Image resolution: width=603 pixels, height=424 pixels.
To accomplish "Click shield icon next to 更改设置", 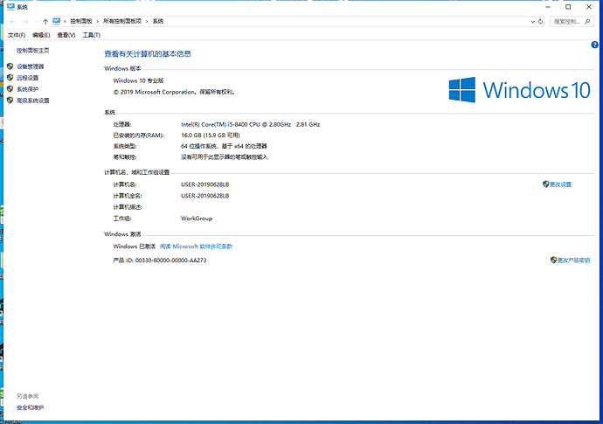I will [545, 184].
